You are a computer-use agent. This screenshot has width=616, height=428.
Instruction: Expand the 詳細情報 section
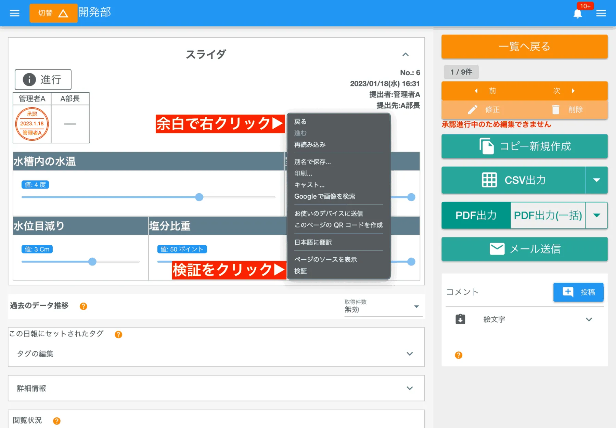pos(409,388)
